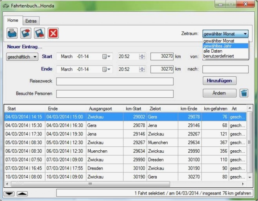Click the 121 km-gefahren cell
The height and width of the screenshot is (201, 258).
215,134
